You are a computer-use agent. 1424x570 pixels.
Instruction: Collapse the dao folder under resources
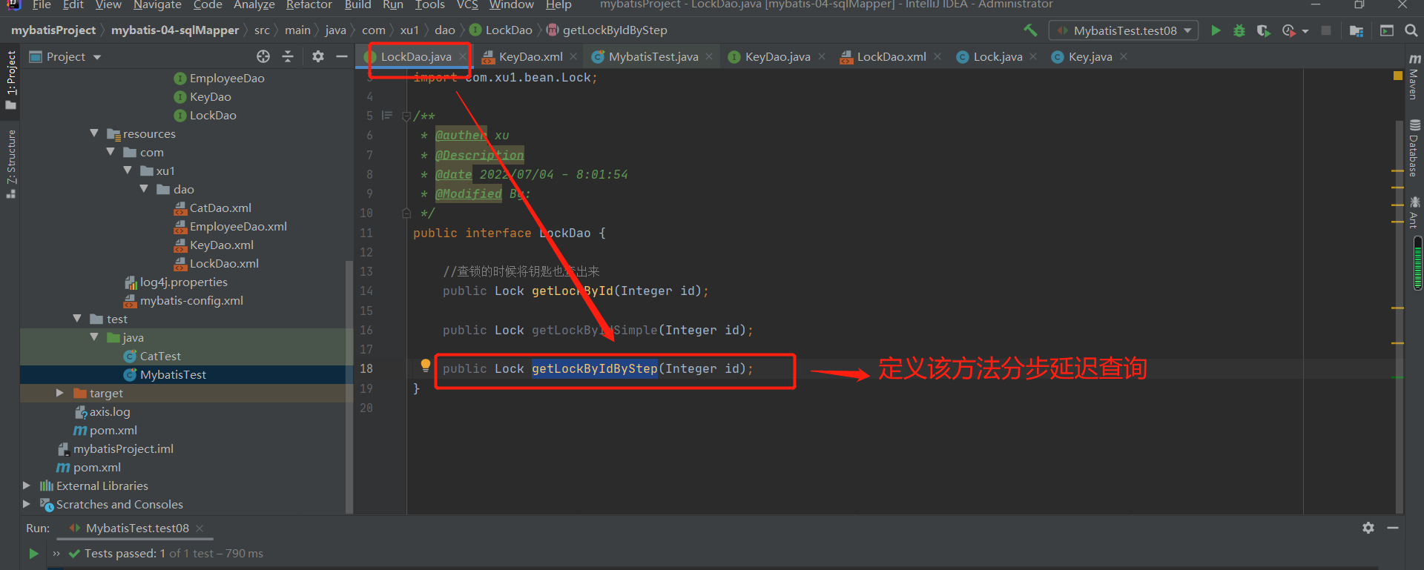(144, 189)
